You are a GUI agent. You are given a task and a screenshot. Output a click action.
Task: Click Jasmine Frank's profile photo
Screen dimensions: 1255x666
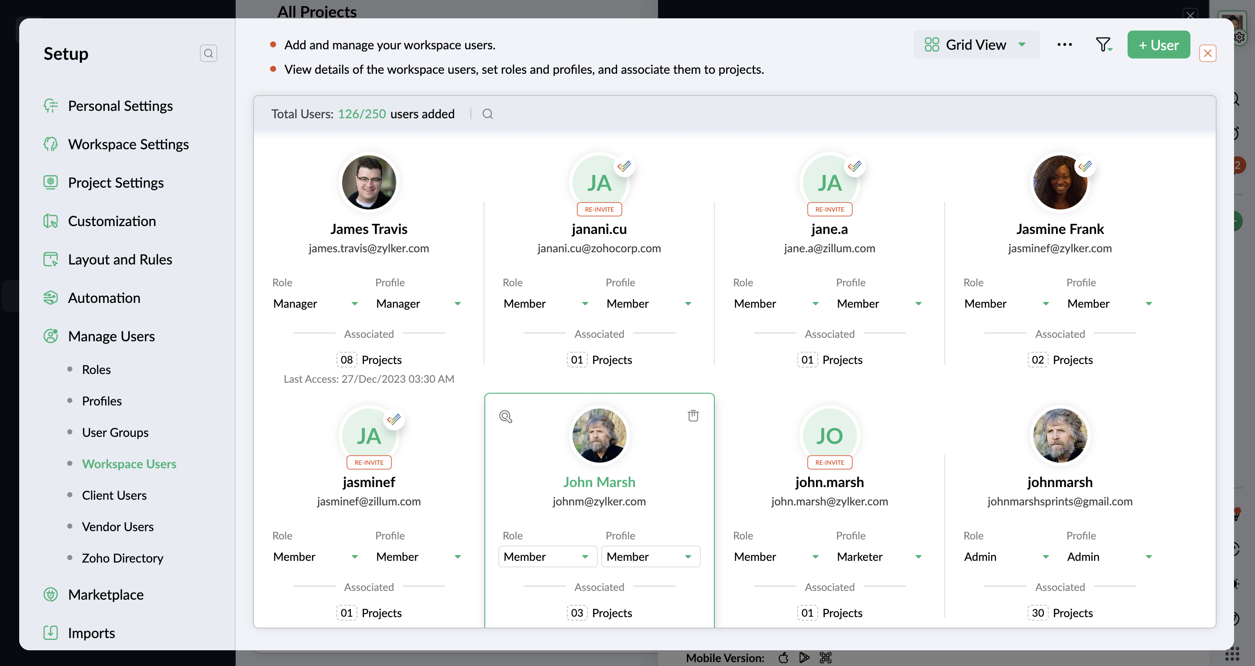tap(1059, 183)
